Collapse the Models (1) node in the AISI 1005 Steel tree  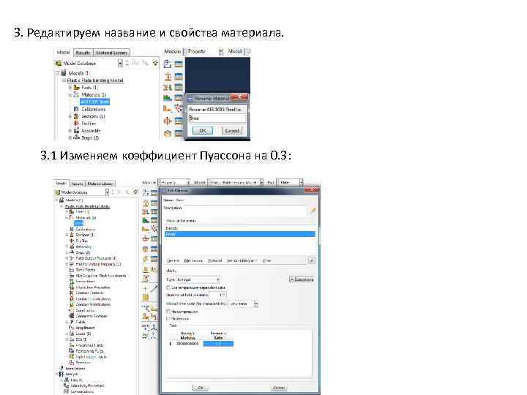click(x=57, y=73)
